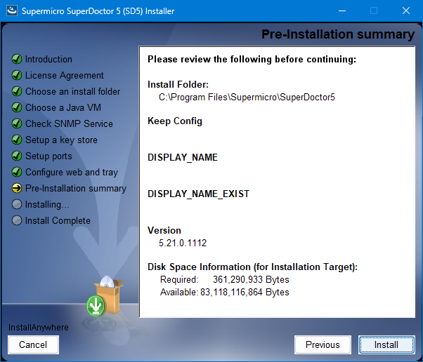This screenshot has width=423, height=362.
Task: Click the version number 5.21.0.1112
Action: pyautogui.click(x=183, y=243)
